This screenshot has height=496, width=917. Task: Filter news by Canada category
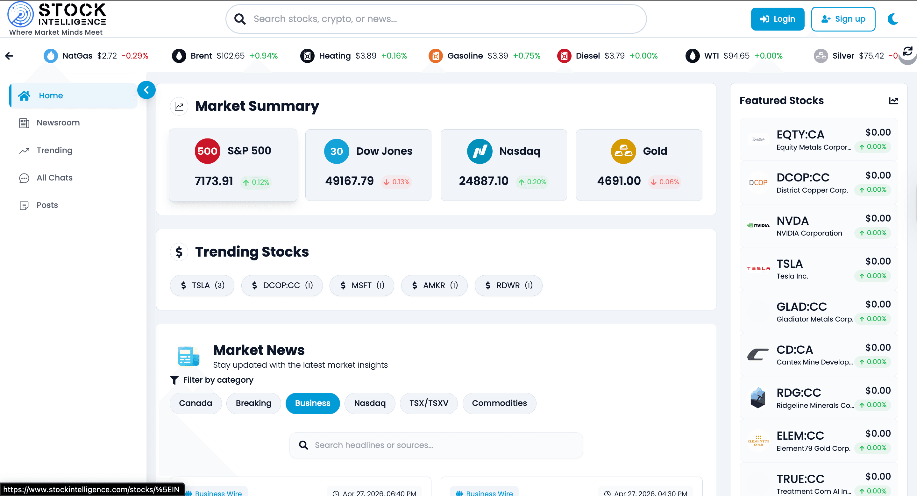(x=195, y=403)
